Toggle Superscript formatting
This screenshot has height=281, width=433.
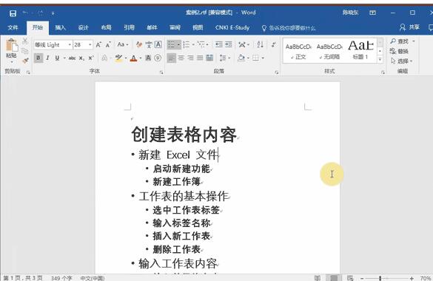91,58
